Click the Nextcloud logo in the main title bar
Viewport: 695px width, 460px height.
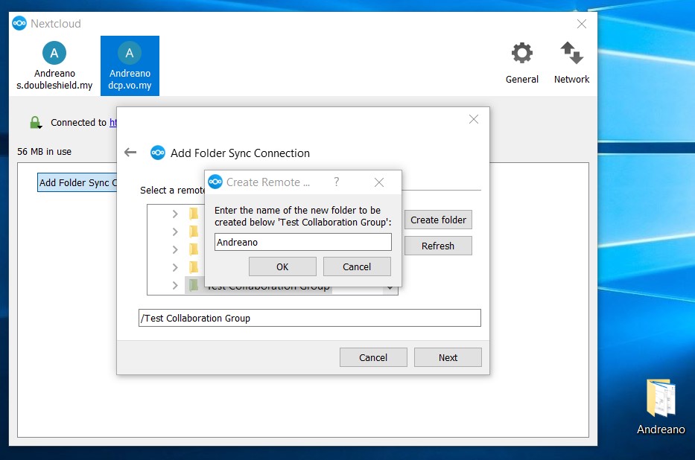coord(19,24)
